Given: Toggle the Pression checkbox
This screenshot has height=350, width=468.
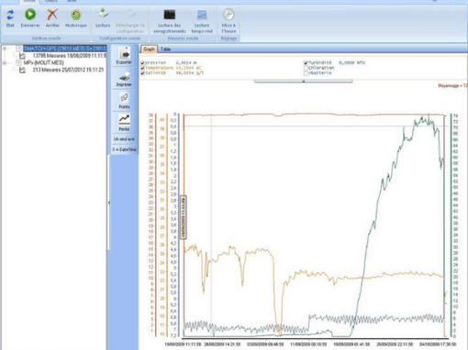Looking at the screenshot, I should pyautogui.click(x=142, y=62).
